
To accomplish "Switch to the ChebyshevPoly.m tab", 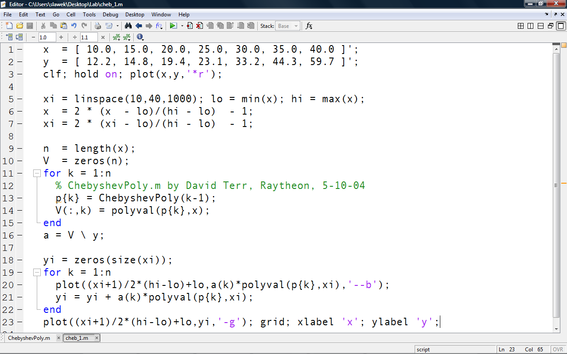I will click(29, 338).
